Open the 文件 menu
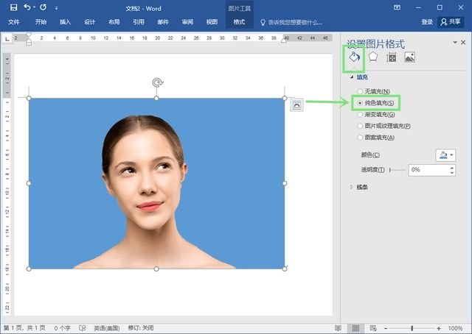 pos(14,22)
